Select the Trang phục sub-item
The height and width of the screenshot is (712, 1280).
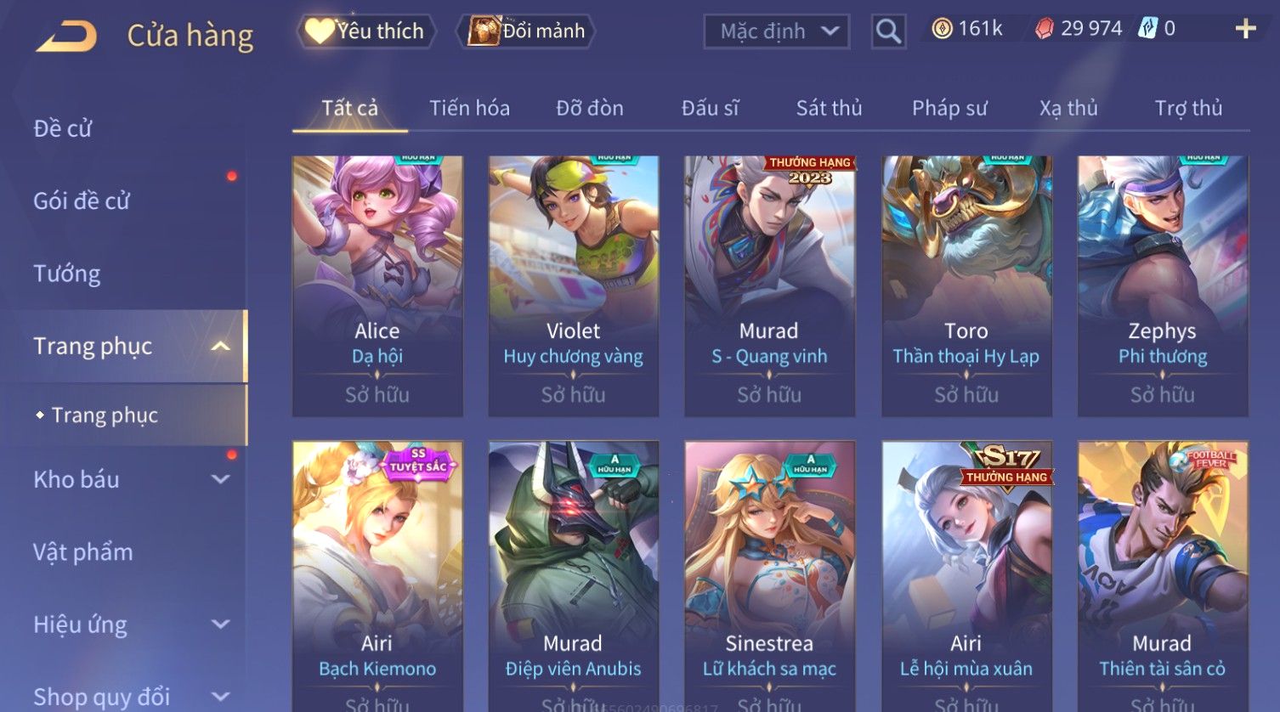[x=105, y=415]
